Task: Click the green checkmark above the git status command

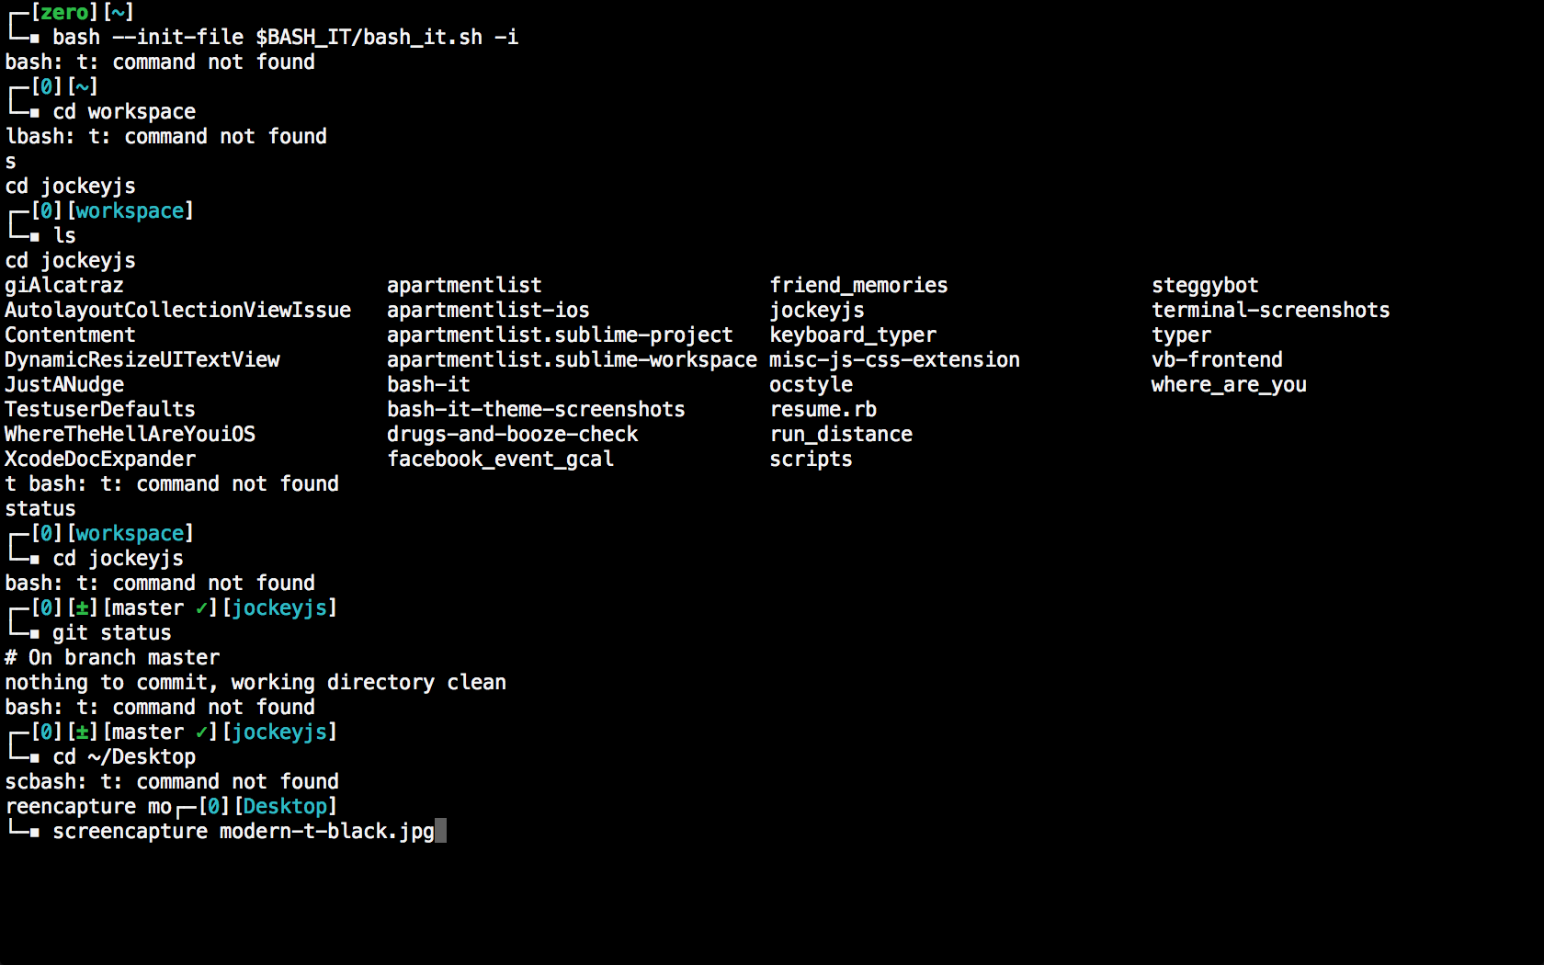Action: pyautogui.click(x=201, y=607)
